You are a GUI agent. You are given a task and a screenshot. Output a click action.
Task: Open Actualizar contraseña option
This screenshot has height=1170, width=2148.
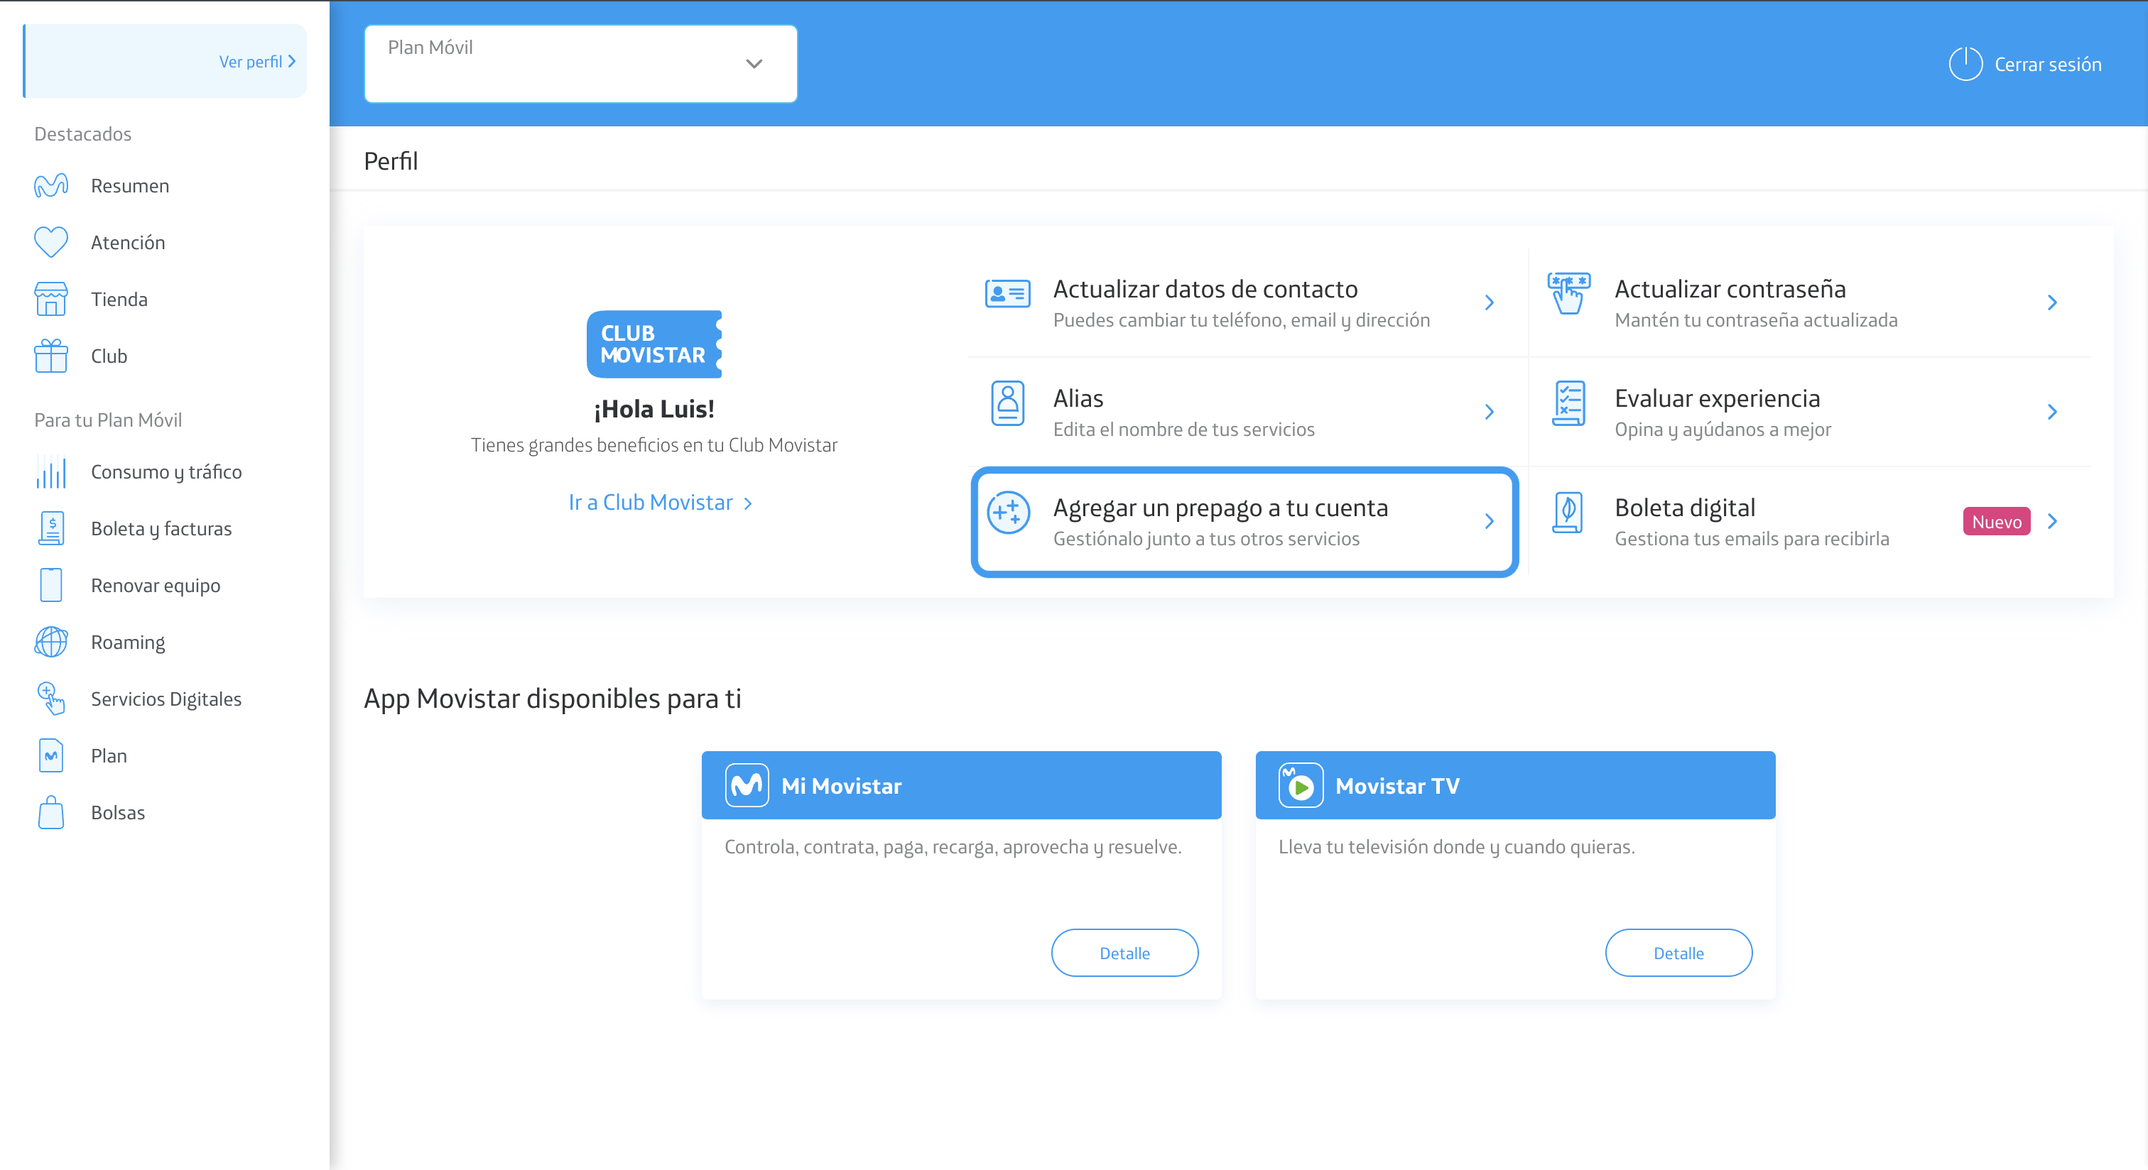pyautogui.click(x=1808, y=302)
